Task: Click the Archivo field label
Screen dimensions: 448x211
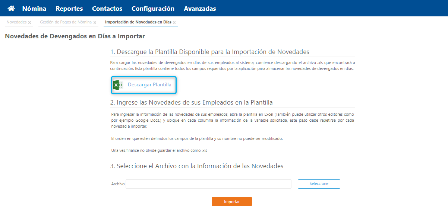Action: tap(118, 184)
